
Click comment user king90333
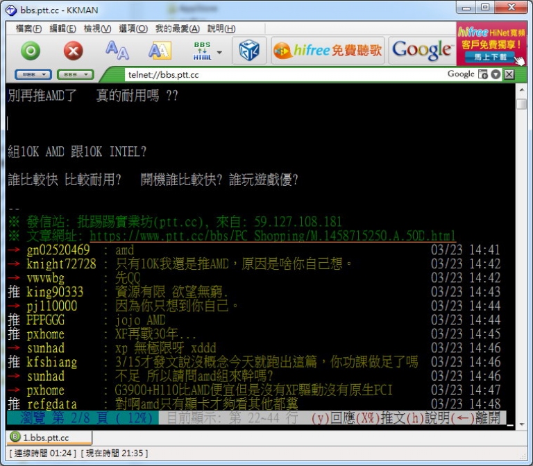click(x=55, y=292)
